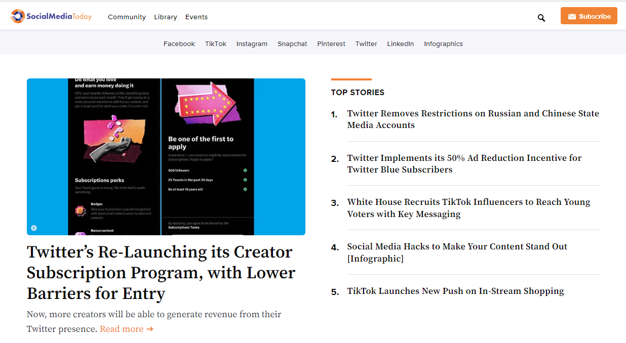This screenshot has width=626, height=343.
Task: Click the SocialMediaToday logo
Action: click(x=51, y=16)
